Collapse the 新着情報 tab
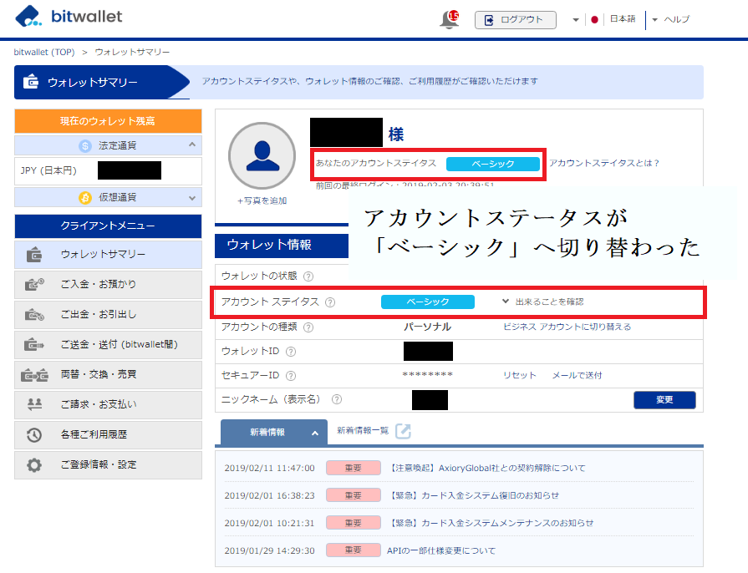748x573 pixels. 274,433
